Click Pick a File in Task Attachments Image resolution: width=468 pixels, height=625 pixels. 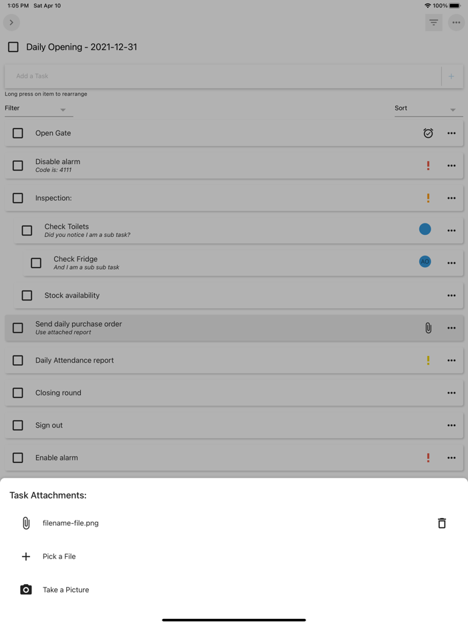click(59, 556)
